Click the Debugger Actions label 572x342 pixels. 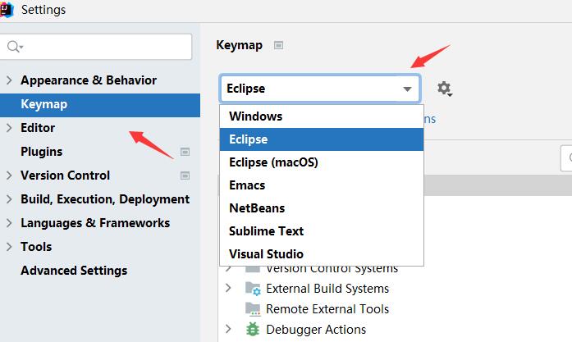click(316, 330)
